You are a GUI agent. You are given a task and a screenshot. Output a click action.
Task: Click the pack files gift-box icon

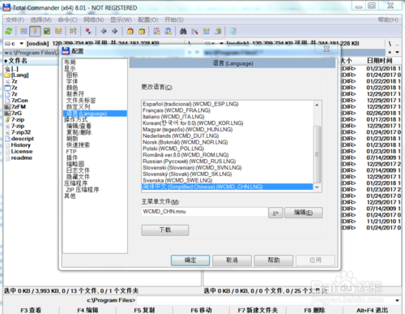[x=130, y=31]
